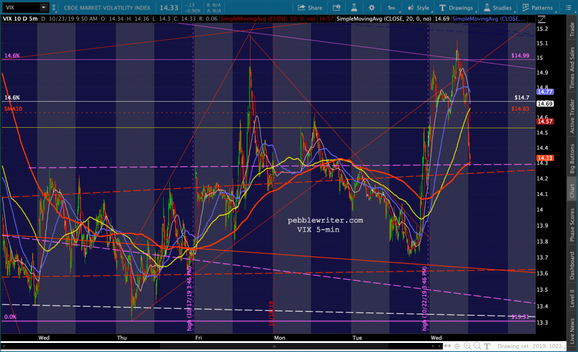The width and height of the screenshot is (578, 352).
Task: Open the Drawing set 2019-1023 selector
Action: tap(532, 346)
